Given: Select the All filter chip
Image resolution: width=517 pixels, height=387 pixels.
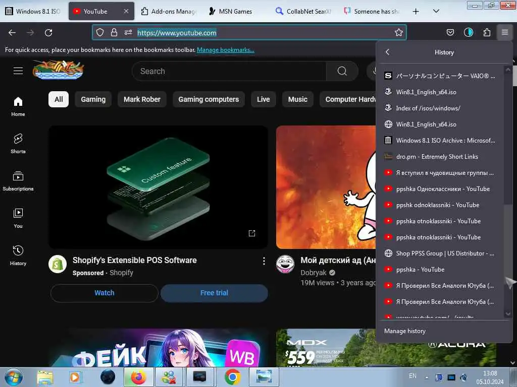Looking at the screenshot, I should [59, 99].
